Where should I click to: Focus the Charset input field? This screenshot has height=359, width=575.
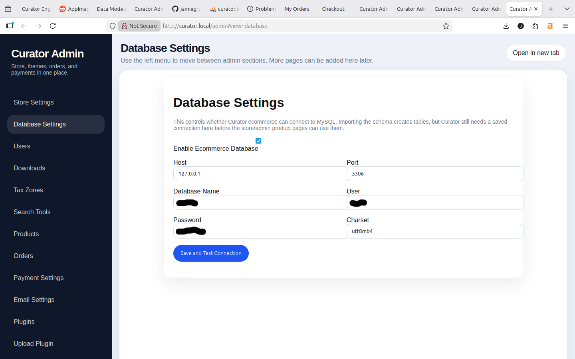coord(435,231)
